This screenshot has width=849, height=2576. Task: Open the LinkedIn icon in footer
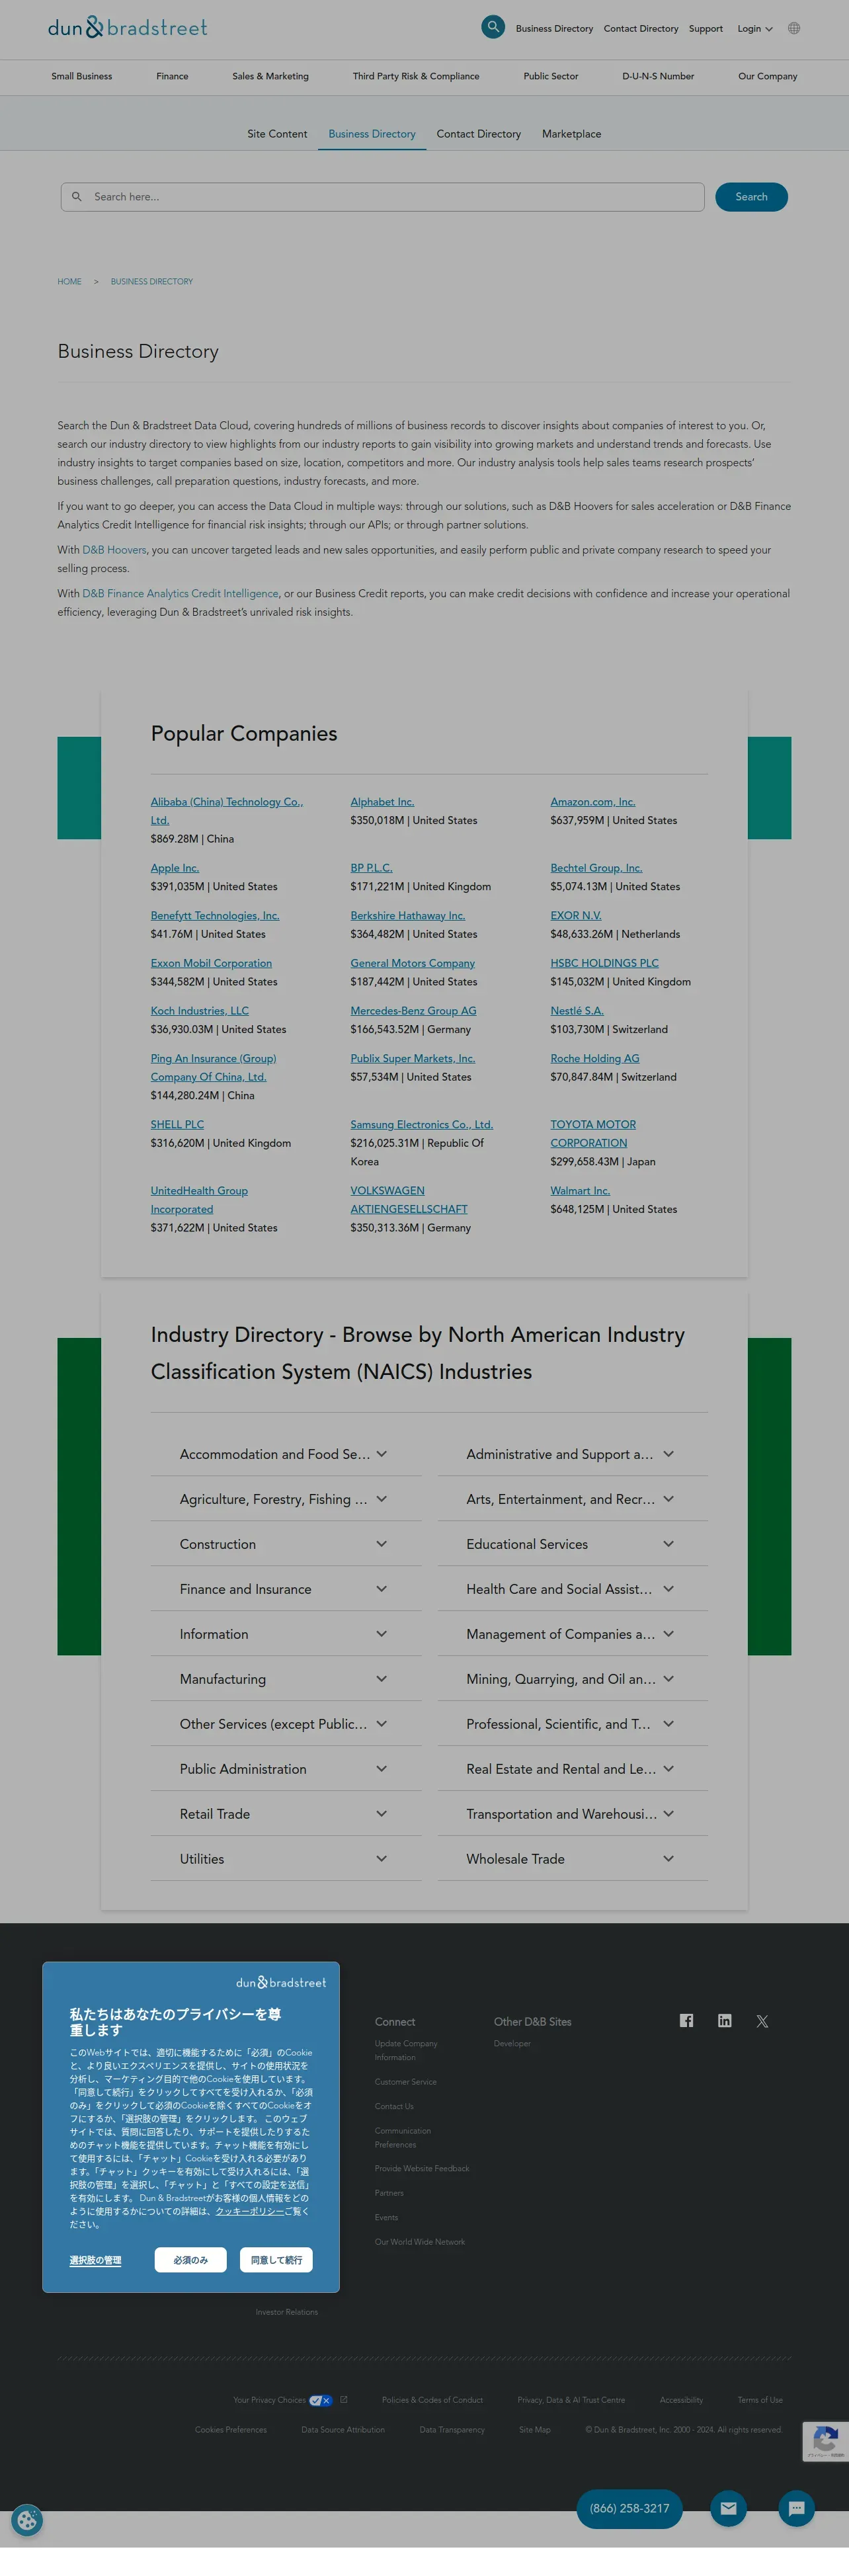(x=724, y=2020)
